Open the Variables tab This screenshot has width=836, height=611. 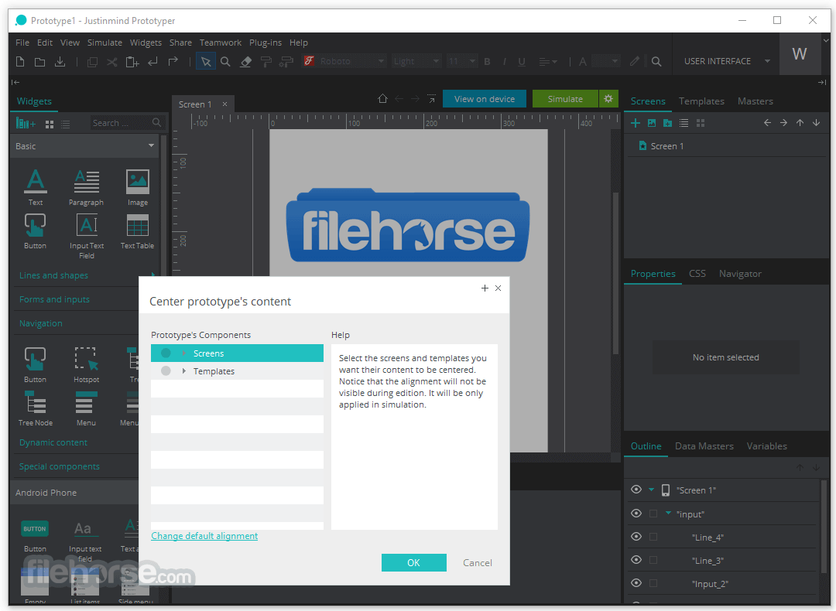tap(766, 445)
